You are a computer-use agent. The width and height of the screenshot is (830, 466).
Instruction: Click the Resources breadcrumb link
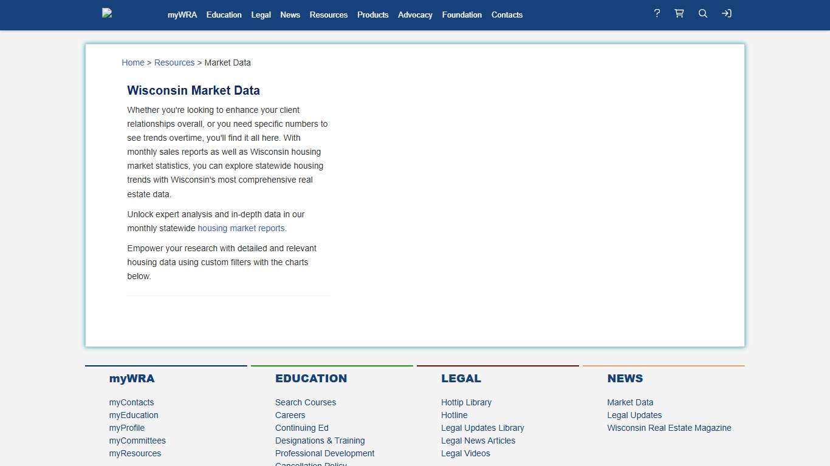click(x=174, y=62)
